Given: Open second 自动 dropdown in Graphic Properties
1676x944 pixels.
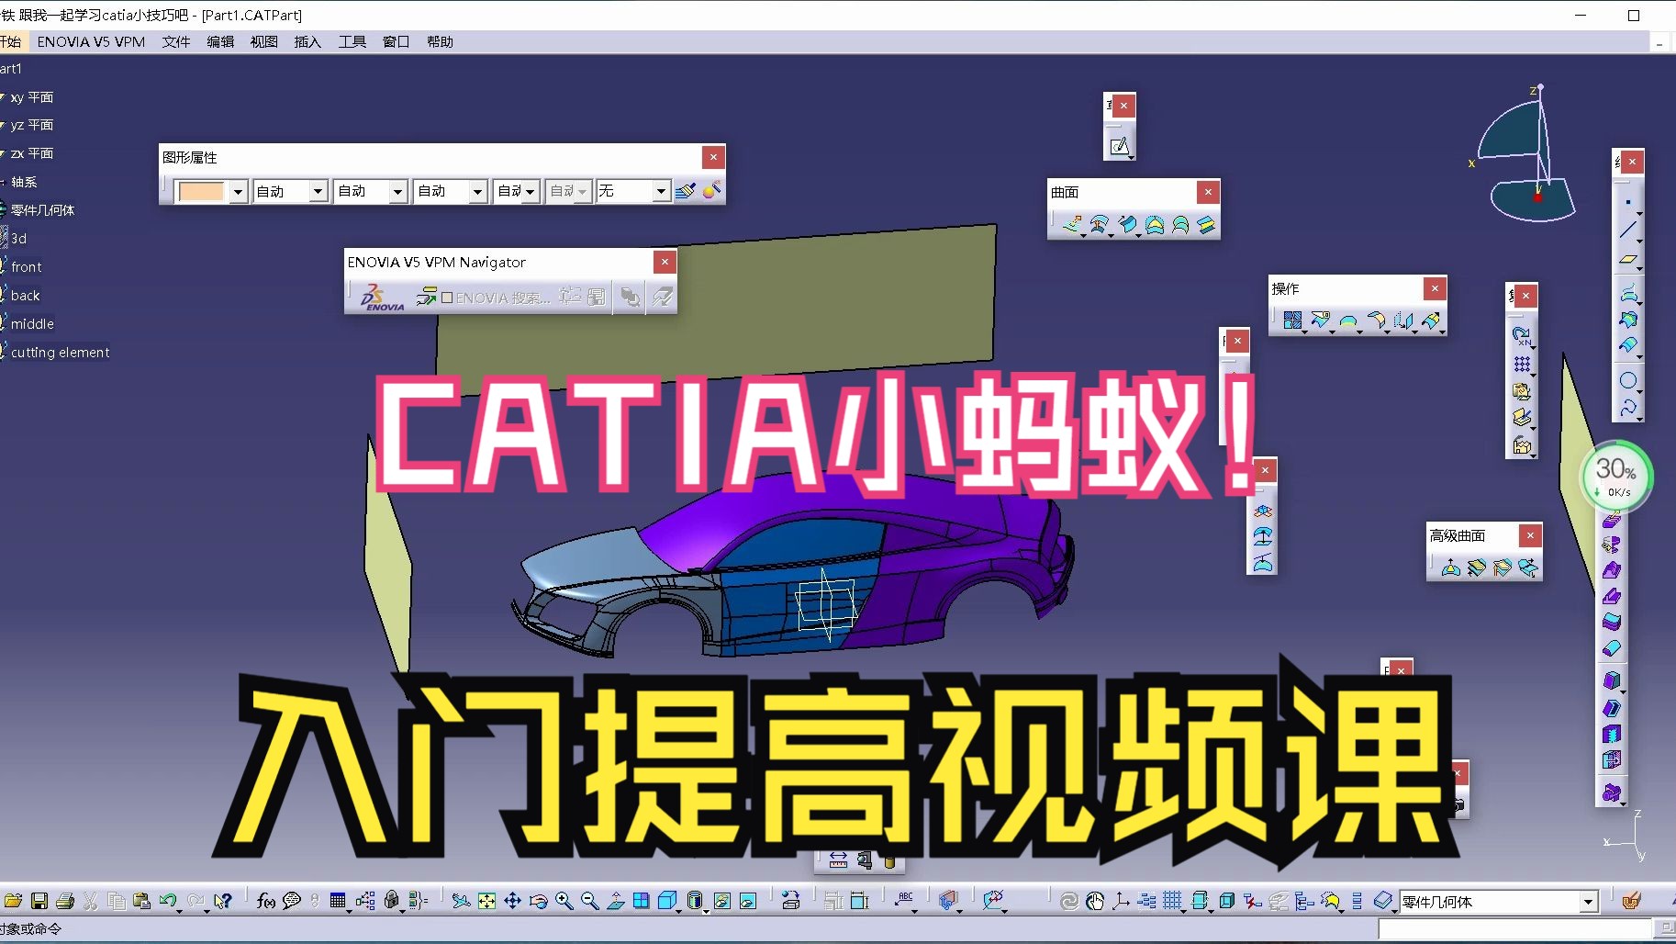Looking at the screenshot, I should click(x=397, y=191).
